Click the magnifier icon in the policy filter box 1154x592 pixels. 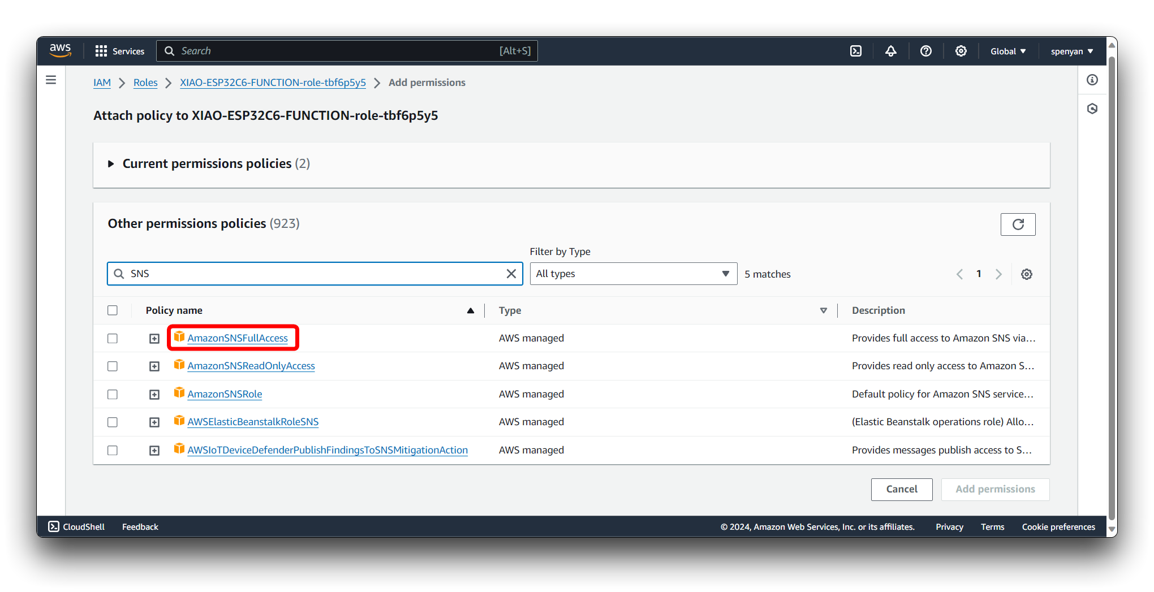119,274
